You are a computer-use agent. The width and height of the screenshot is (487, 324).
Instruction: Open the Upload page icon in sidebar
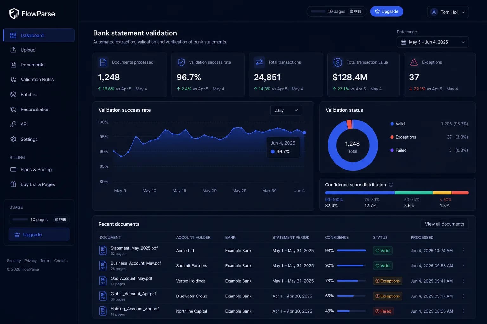pos(13,50)
